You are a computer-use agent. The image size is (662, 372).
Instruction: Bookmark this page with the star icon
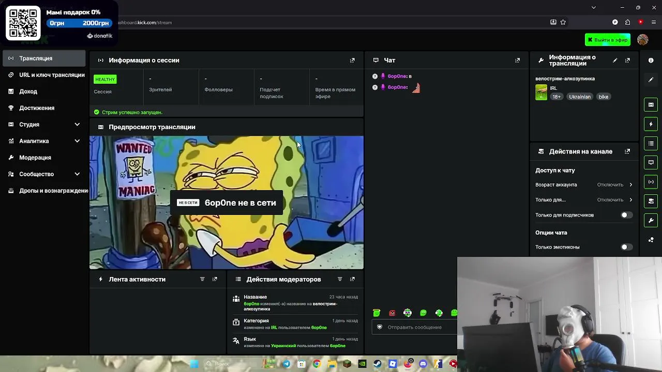click(563, 22)
